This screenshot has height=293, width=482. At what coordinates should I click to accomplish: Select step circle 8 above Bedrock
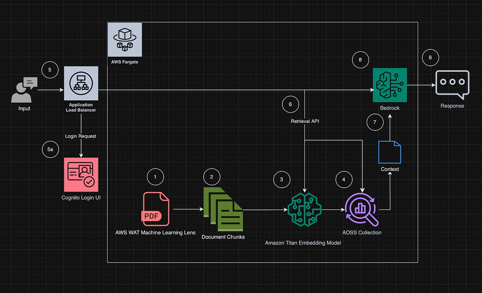pos(360,59)
